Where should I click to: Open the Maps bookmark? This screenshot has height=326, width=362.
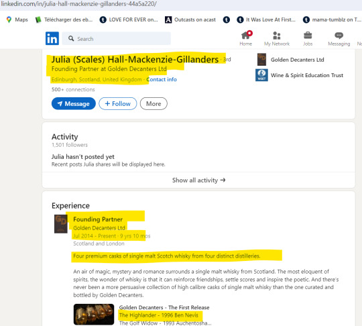[x=17, y=19]
